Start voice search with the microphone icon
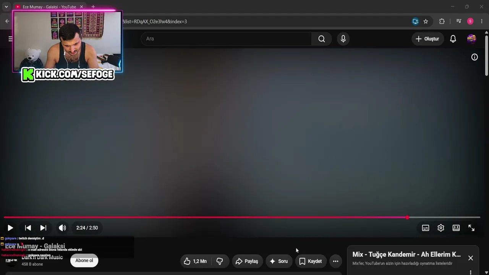The image size is (489, 275). [343, 39]
